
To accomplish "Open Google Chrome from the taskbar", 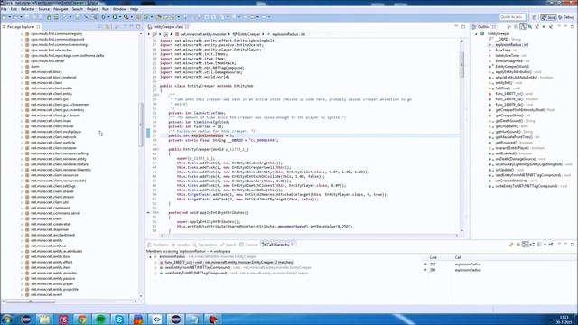I will click(82, 319).
